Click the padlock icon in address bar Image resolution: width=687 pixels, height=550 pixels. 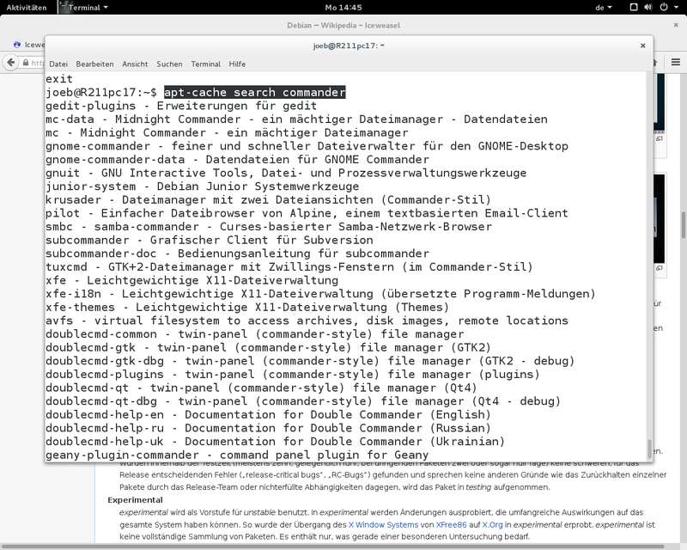point(26,63)
